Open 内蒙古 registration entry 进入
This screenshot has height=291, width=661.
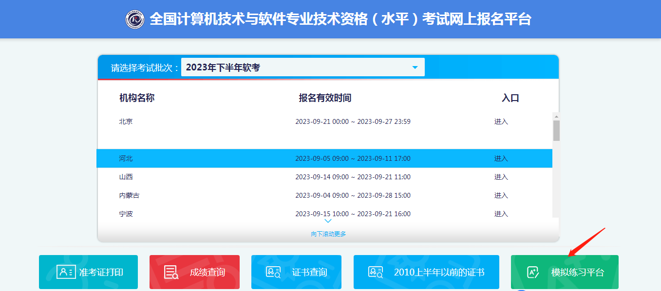point(501,195)
